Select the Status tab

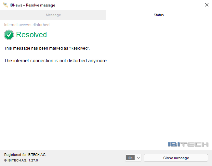(159, 15)
